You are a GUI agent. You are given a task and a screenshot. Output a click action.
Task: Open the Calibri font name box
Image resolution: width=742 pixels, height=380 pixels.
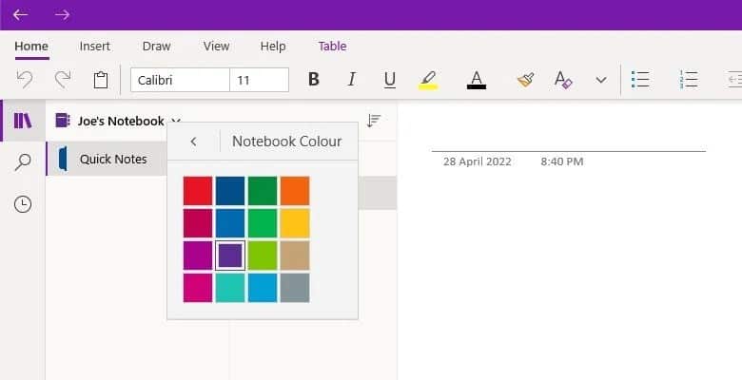point(180,80)
